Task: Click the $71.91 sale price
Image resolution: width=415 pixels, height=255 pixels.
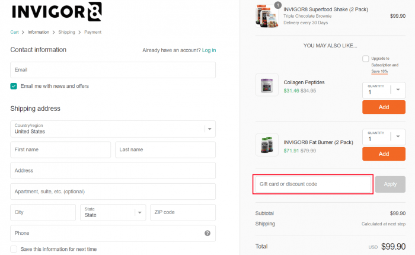Action: click(x=291, y=151)
